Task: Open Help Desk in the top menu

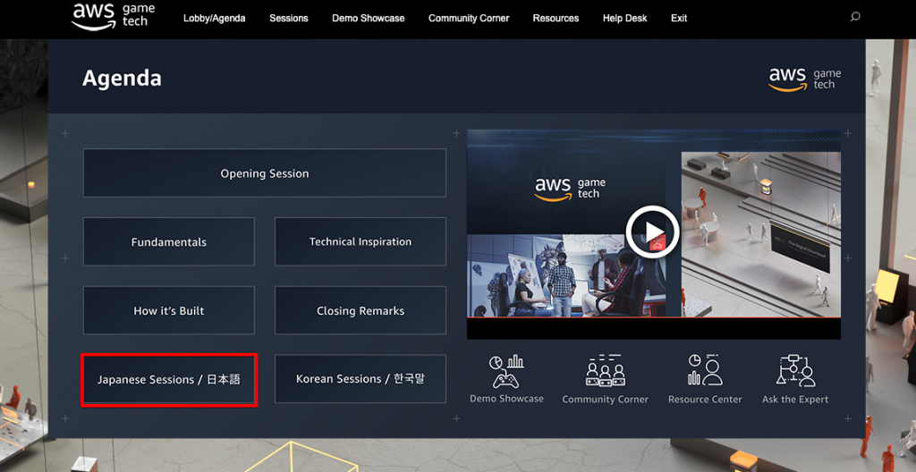Action: pos(624,18)
